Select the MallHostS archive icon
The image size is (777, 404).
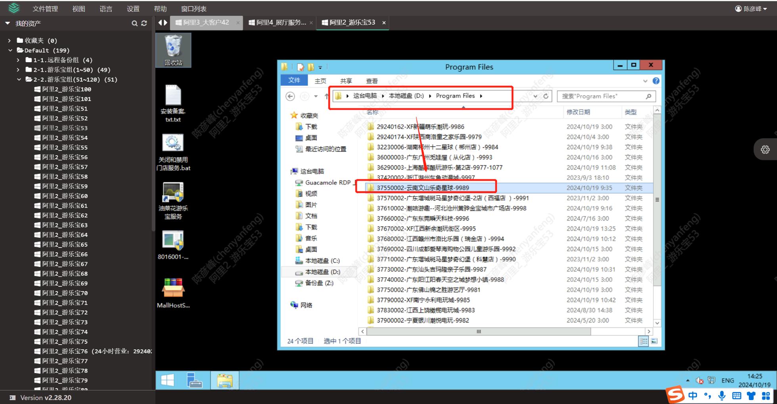[x=173, y=293]
